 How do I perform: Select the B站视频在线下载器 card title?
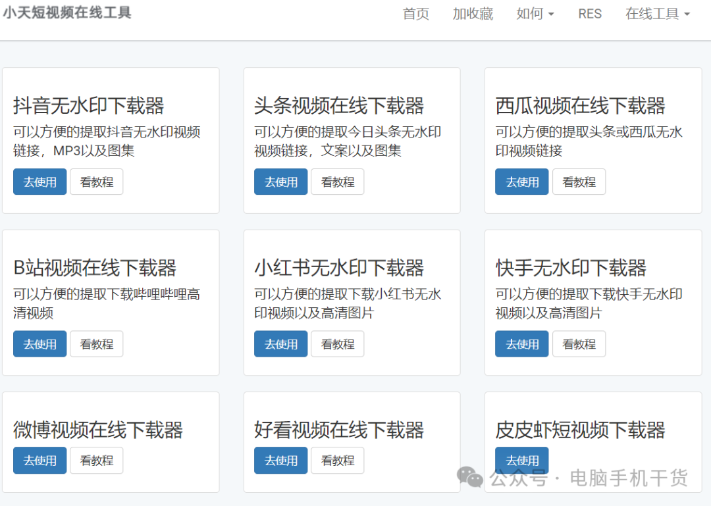[95, 268]
